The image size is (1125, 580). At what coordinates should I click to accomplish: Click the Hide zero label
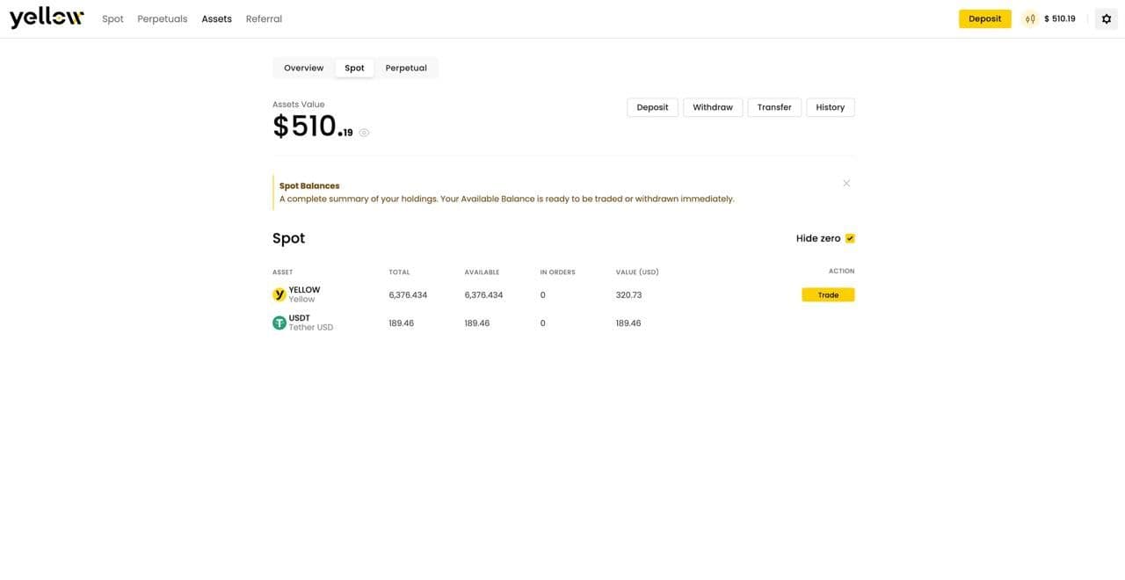(818, 238)
